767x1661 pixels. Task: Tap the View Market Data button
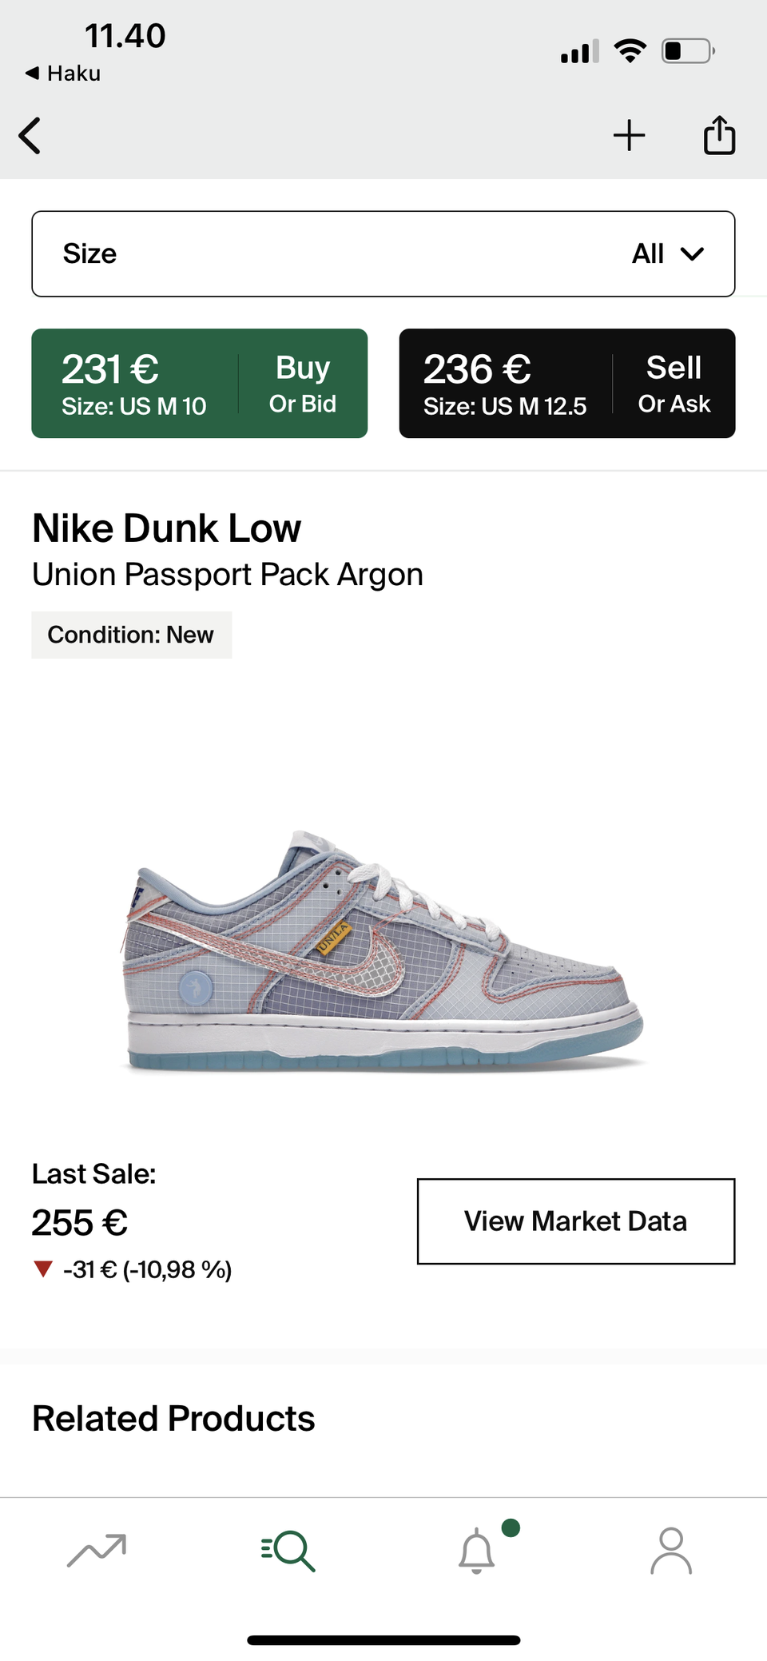point(576,1221)
